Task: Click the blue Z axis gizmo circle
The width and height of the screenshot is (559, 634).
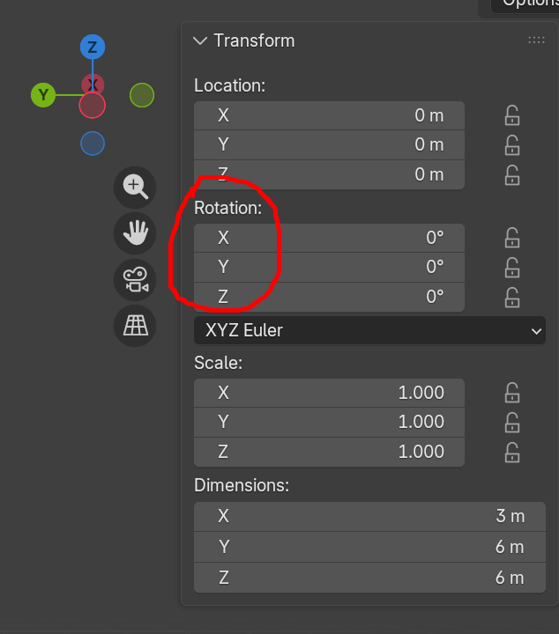Action: point(93,47)
